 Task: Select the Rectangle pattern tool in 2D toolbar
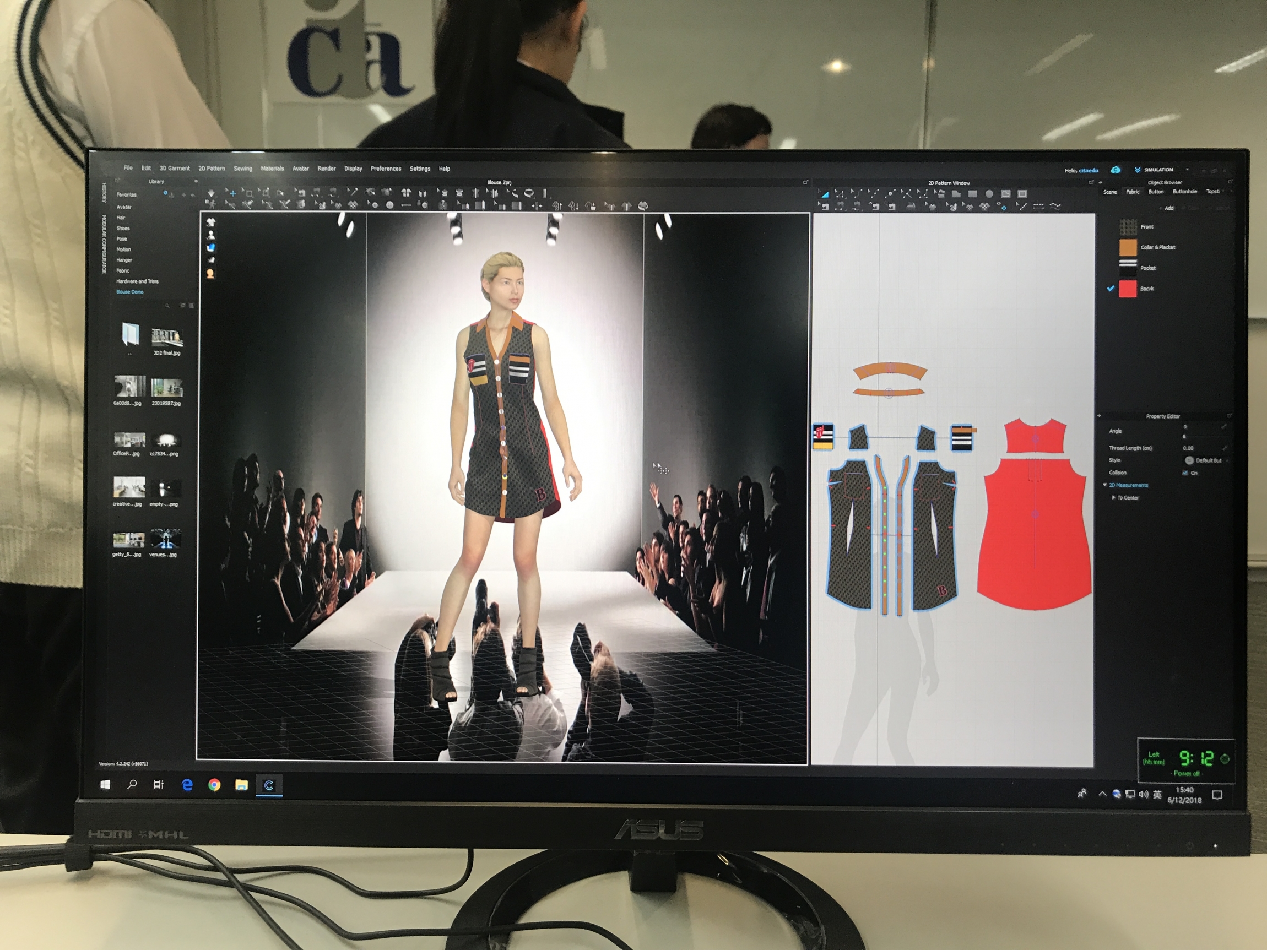coord(973,194)
